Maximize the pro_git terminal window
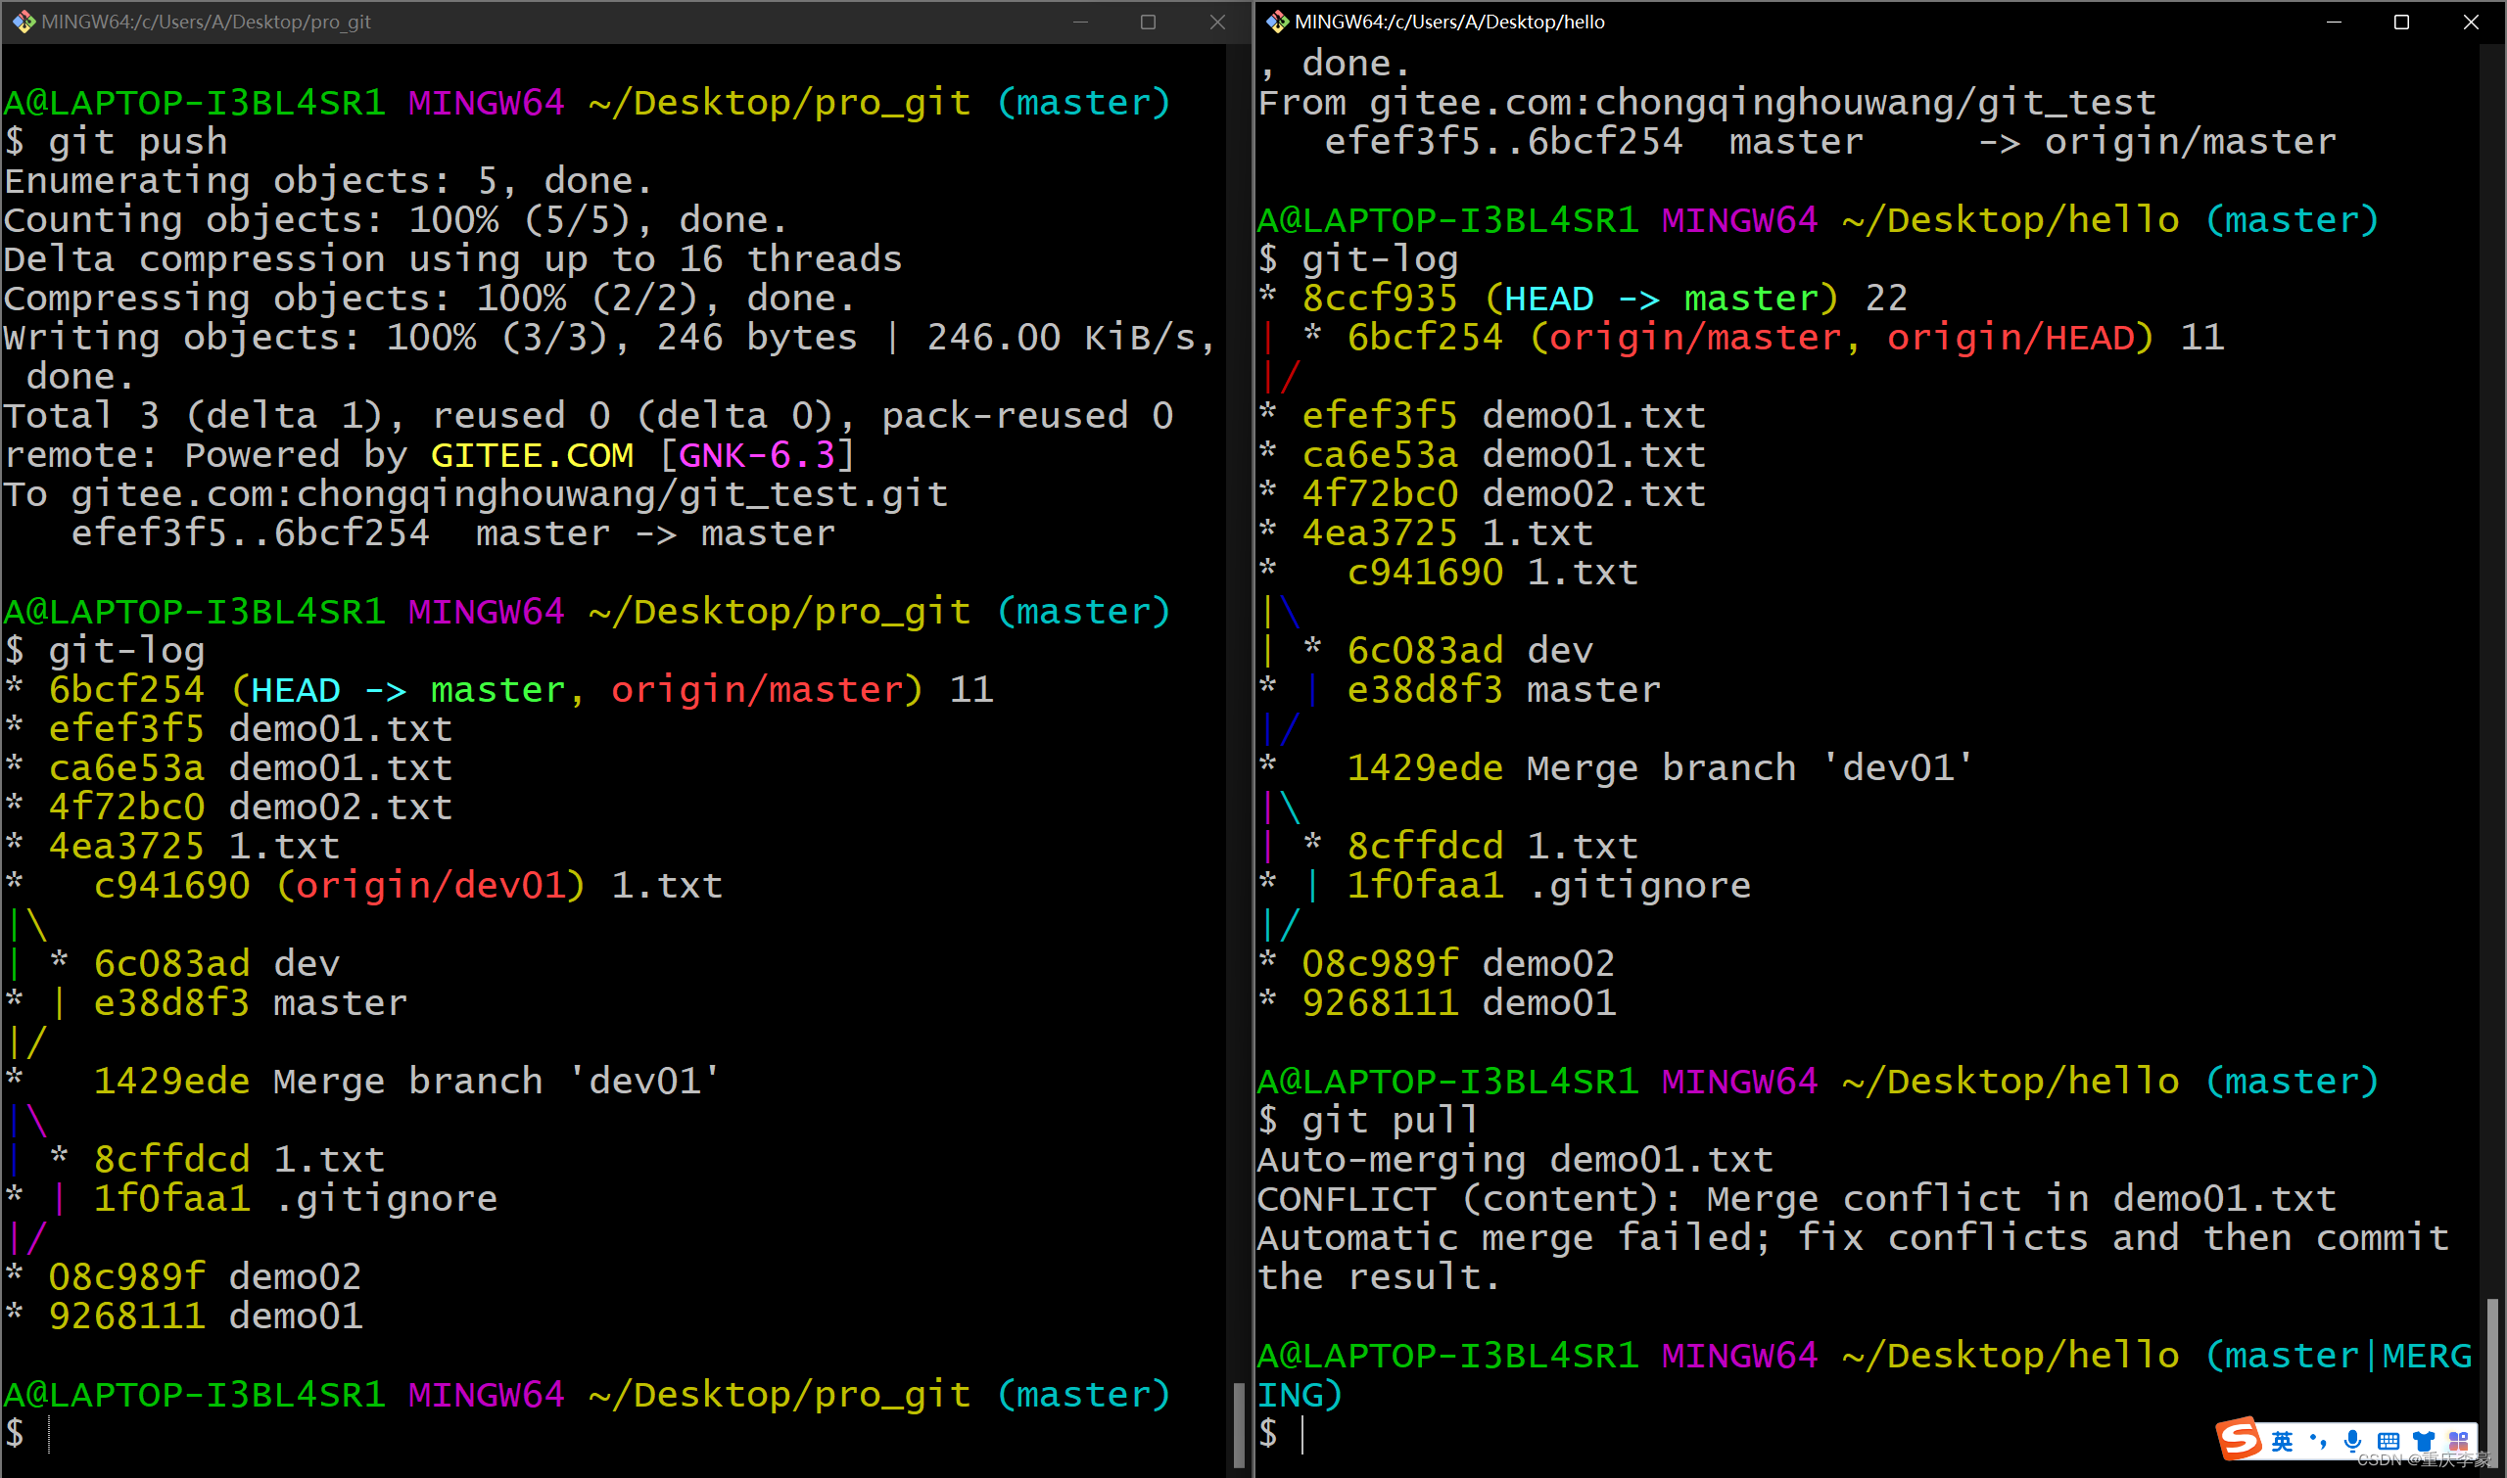 (x=1148, y=21)
